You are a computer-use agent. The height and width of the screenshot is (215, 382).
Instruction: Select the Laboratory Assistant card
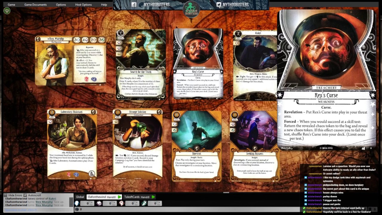coord(72,144)
